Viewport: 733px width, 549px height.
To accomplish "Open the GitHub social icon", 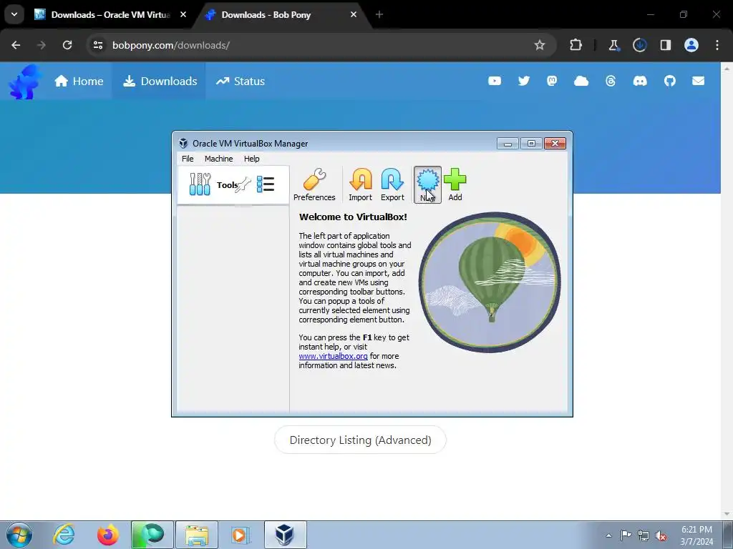I will [670, 81].
